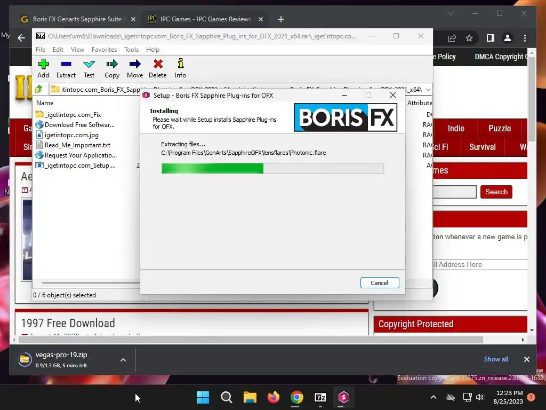Switch to Chrome from taskbar
Screen dimensions: 546x410
[296, 397]
